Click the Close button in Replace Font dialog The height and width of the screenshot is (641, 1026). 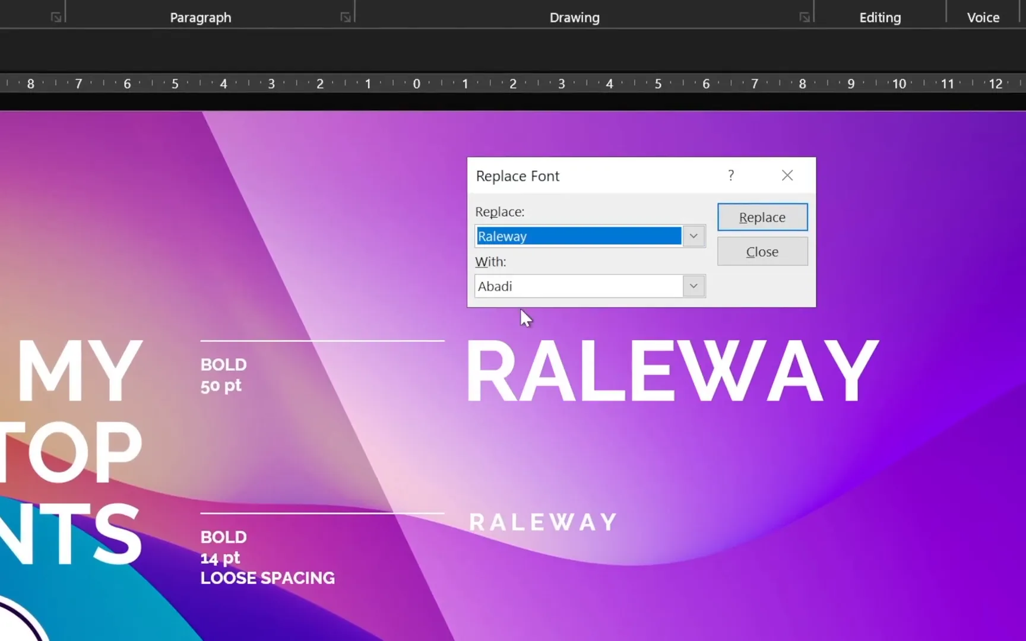click(x=762, y=252)
